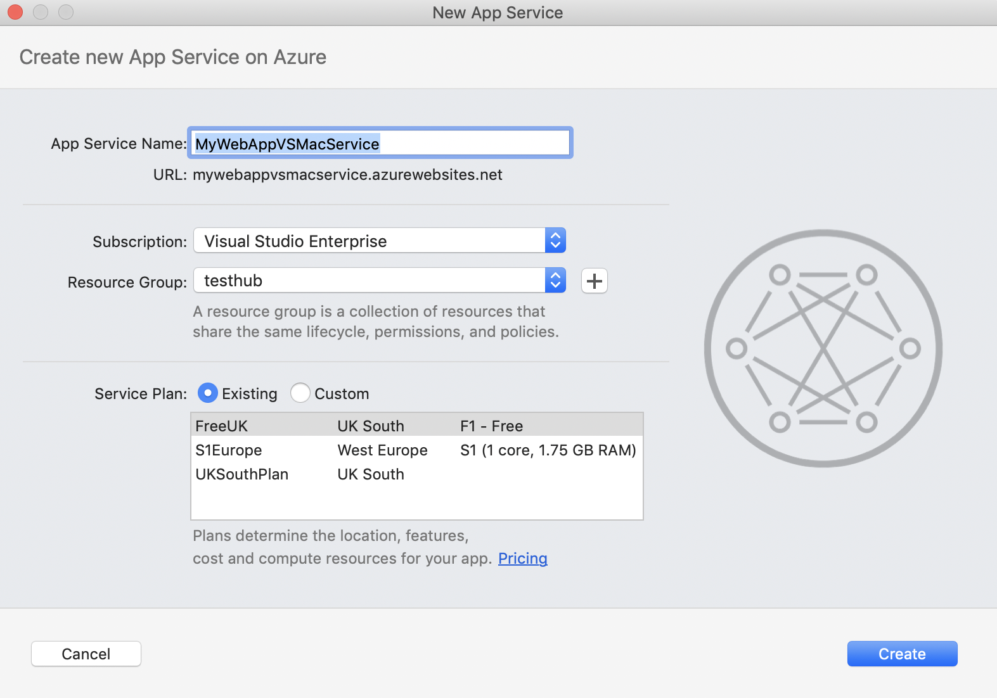Image resolution: width=997 pixels, height=698 pixels.
Task: Click the plus icon to add resource group
Action: (595, 281)
